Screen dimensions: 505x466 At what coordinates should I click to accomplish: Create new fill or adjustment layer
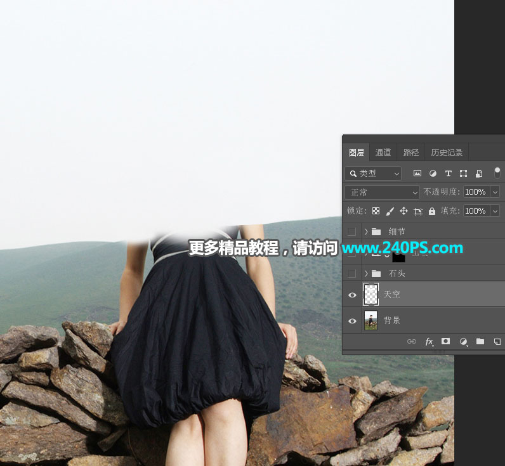[x=463, y=342]
